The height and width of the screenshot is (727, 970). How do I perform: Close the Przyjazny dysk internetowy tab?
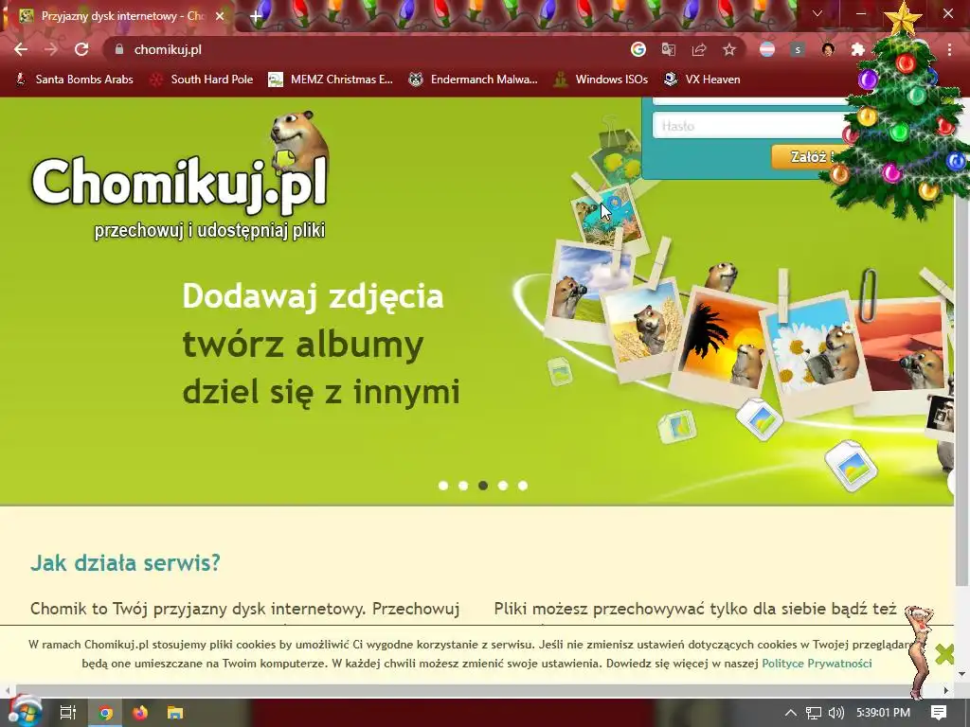(x=220, y=16)
